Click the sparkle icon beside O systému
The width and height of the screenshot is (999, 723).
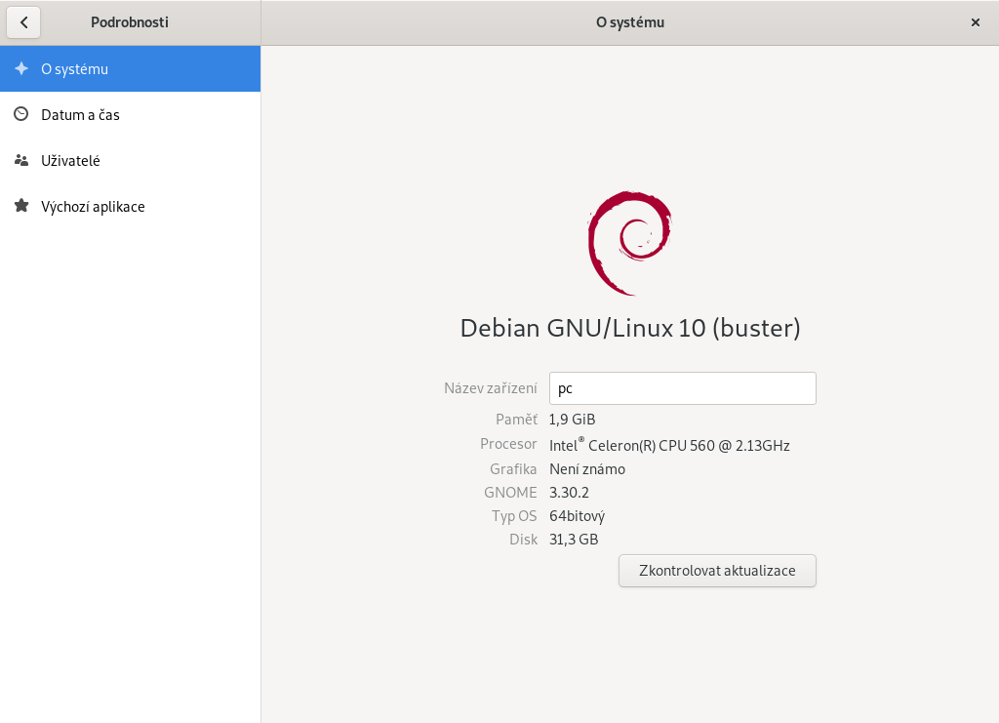(21, 69)
